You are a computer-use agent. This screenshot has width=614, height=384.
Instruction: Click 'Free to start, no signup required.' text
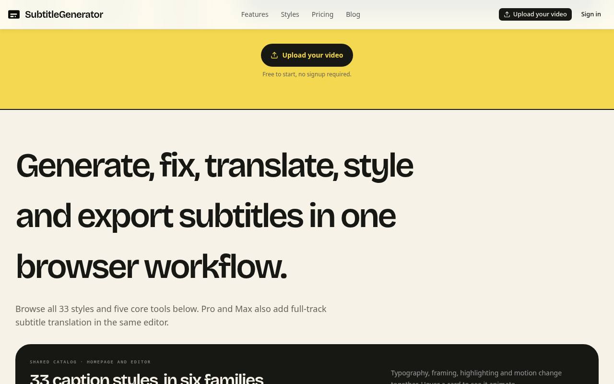coord(307,74)
